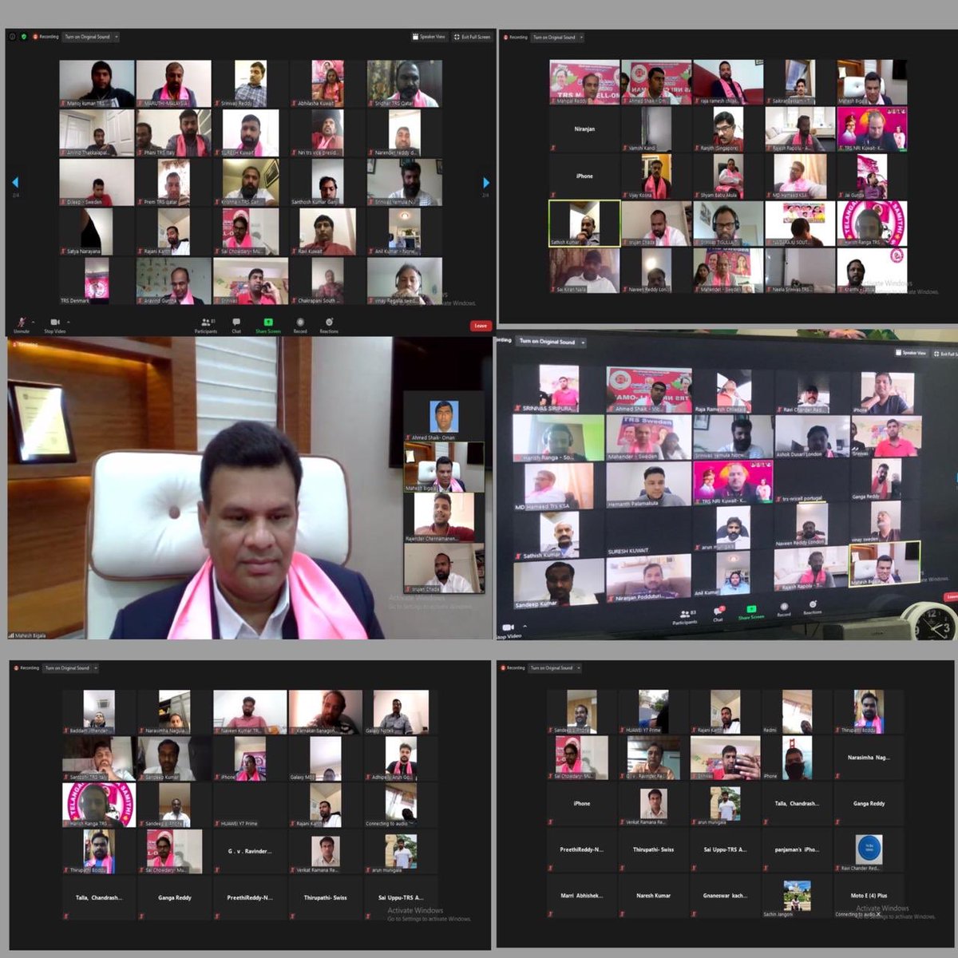
Task: Open Participants 83 in middle-right window
Action: 686,617
